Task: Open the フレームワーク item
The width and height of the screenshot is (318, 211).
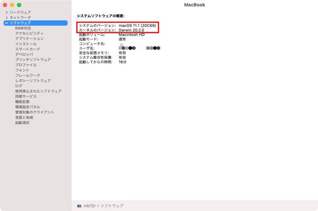Action: pyautogui.click(x=28, y=75)
